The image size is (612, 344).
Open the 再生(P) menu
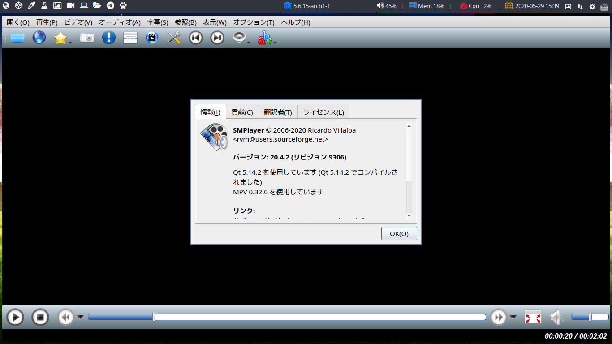(47, 22)
